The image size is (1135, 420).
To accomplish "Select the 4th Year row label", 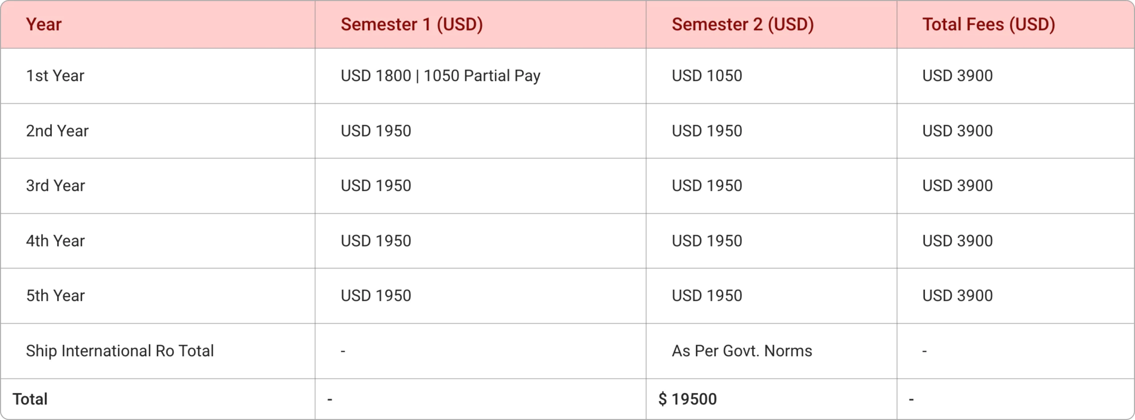I will [x=55, y=241].
